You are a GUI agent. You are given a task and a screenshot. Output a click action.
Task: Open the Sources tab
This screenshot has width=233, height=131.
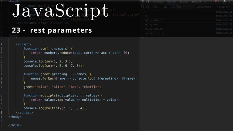[184, 2]
